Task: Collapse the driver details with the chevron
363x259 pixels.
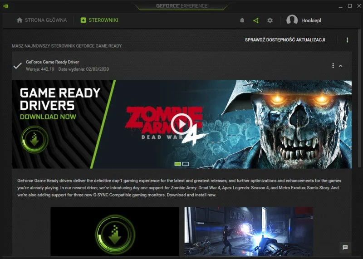Action: click(341, 66)
